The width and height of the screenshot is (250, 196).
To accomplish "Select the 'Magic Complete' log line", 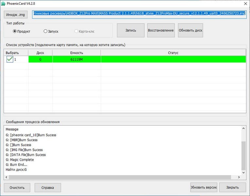I will tap(20, 160).
